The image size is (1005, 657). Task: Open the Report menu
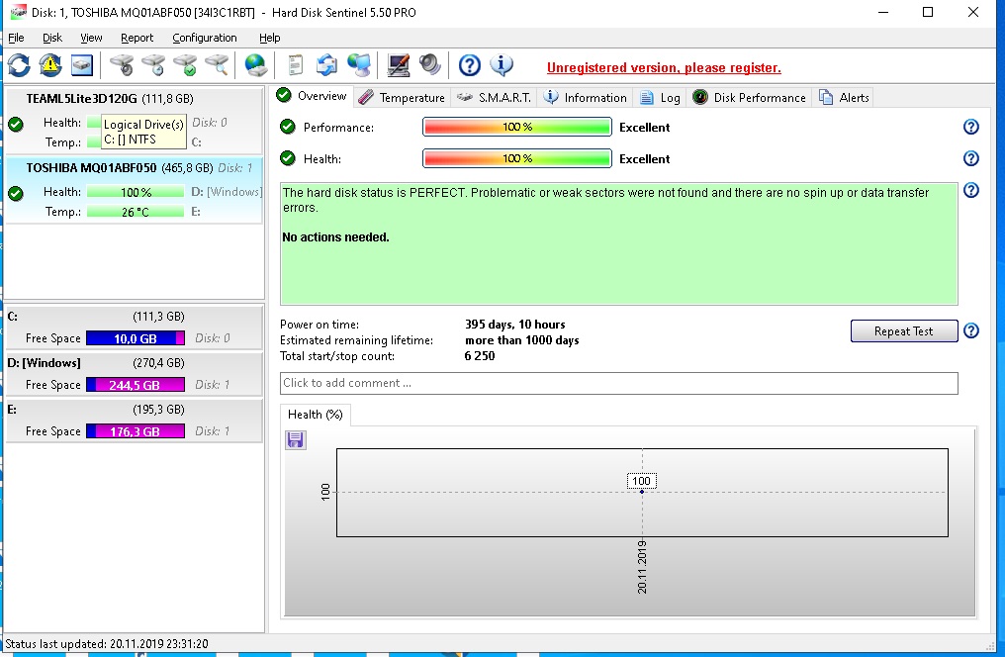coord(137,38)
